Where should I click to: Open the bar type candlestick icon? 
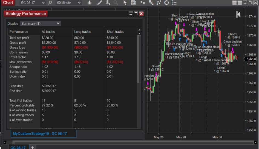pos(90,3)
